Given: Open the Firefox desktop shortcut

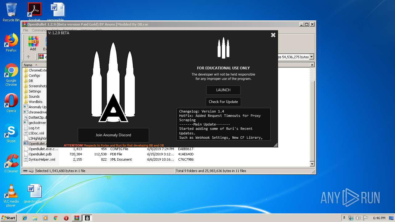Looking at the screenshot, I should pyautogui.click(x=11, y=43).
